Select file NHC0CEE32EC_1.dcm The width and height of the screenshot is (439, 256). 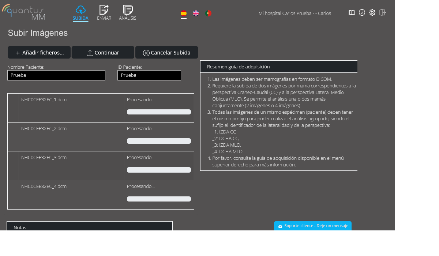[44, 99]
